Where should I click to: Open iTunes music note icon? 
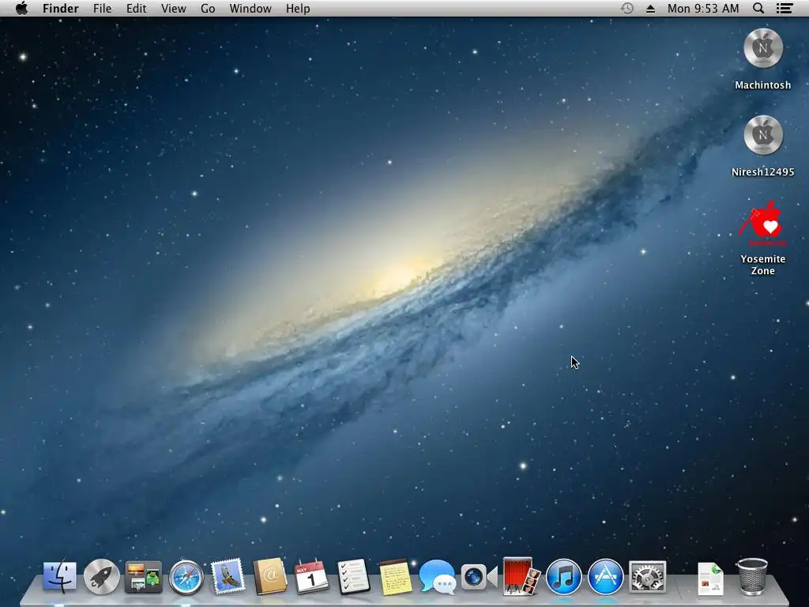[563, 577]
